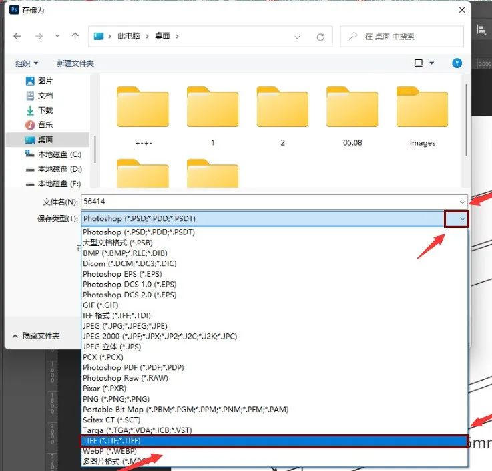
Task: Choose JPEG (*.JPG;*.JPEG;*.JPE)
Action: (274, 326)
